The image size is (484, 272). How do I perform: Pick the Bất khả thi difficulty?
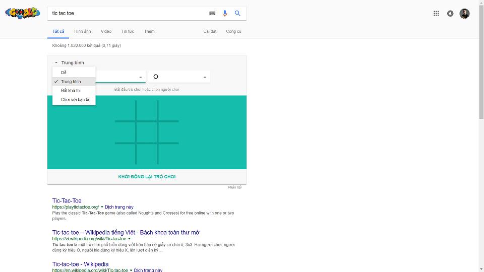pos(74,90)
